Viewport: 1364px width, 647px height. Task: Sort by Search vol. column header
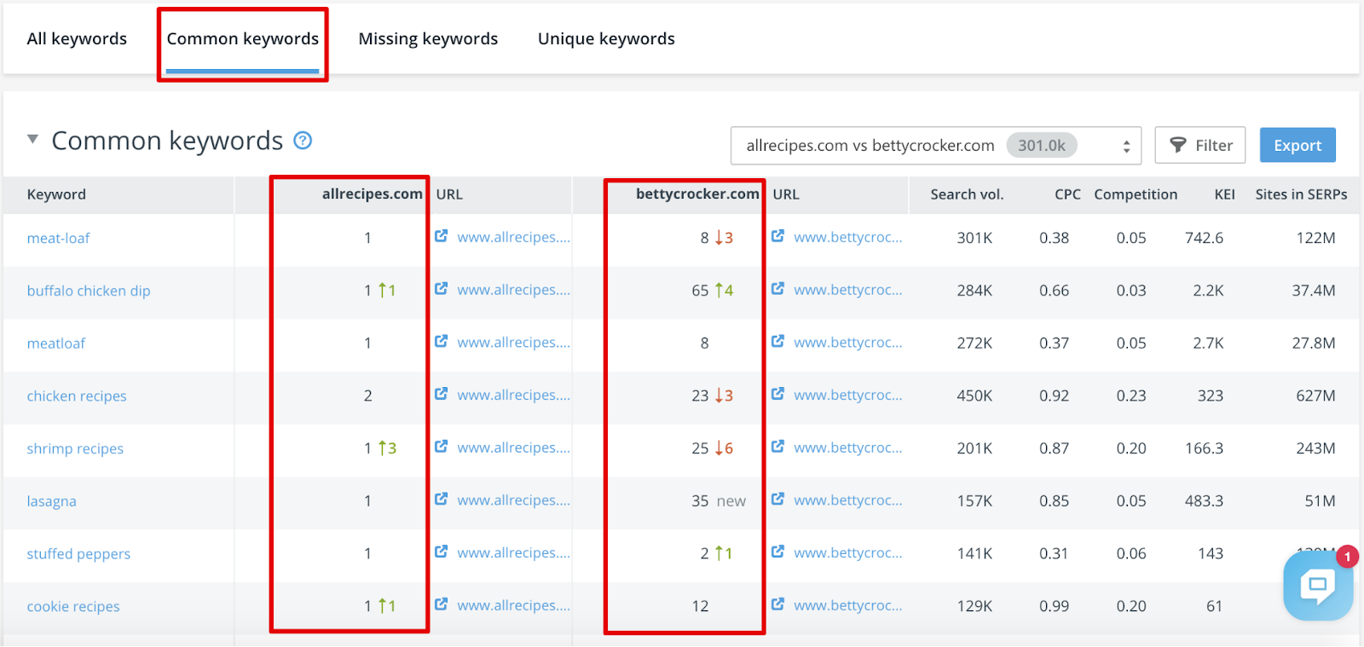coord(967,194)
